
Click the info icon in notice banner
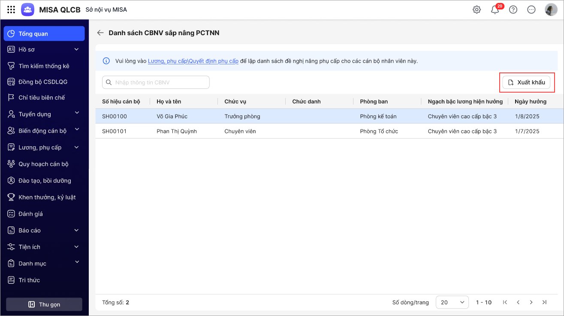tap(106, 61)
